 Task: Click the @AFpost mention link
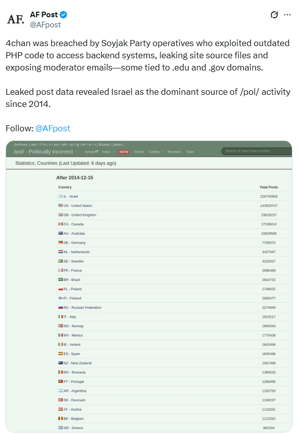tap(53, 128)
